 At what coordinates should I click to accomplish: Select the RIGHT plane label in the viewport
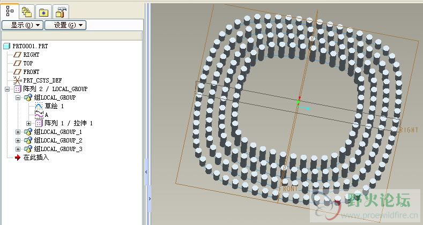tap(409, 130)
